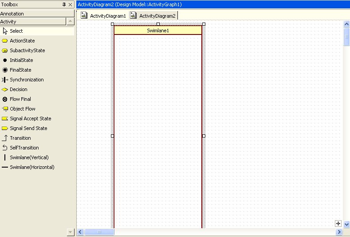Click the horizontal scroll right arrow
350x237 pixels.
339,232
